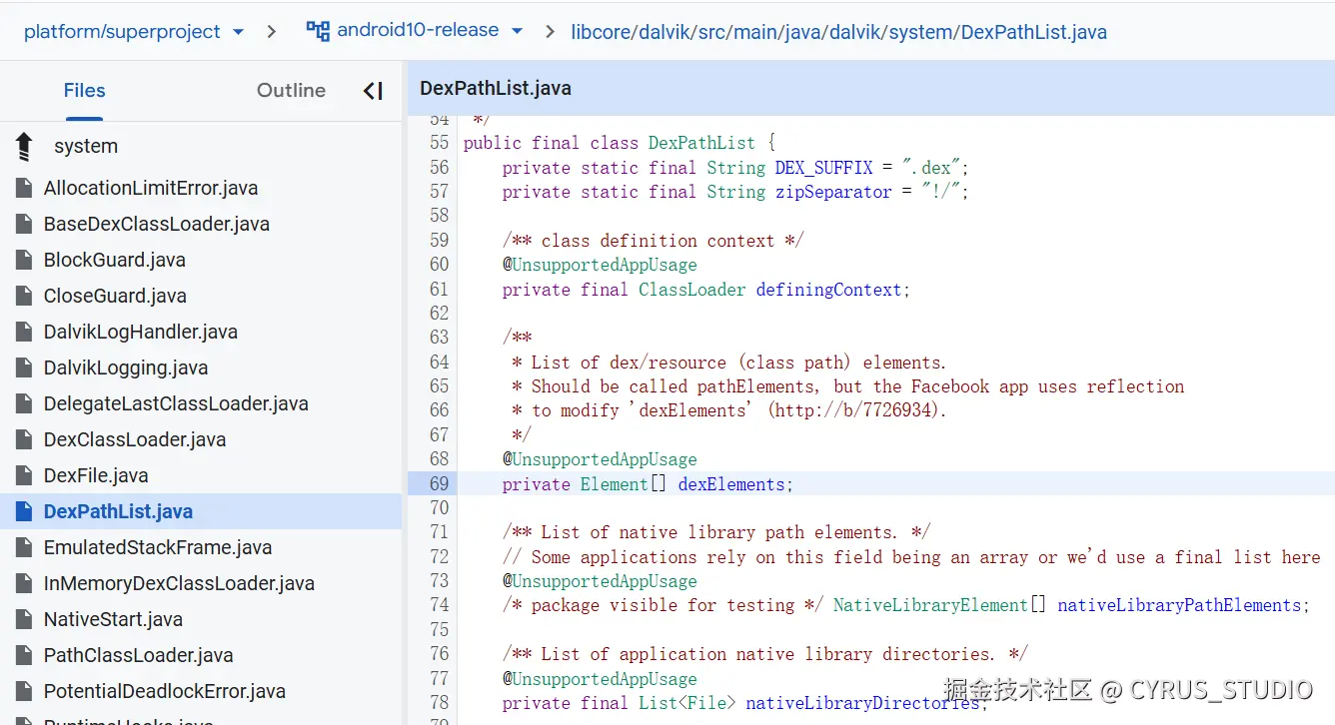Switch to the Files tab

pos(84,90)
